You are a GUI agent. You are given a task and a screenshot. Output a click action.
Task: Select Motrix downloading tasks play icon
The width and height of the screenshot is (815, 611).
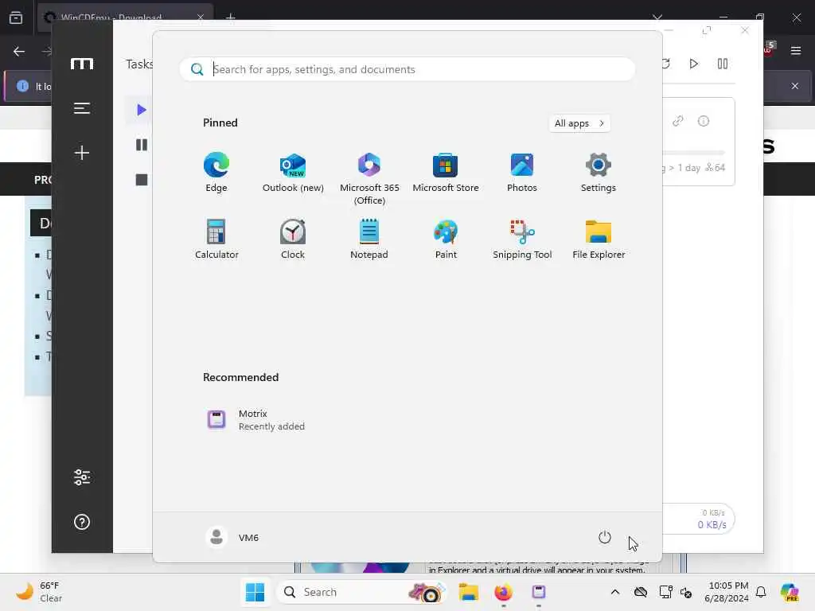pyautogui.click(x=141, y=110)
